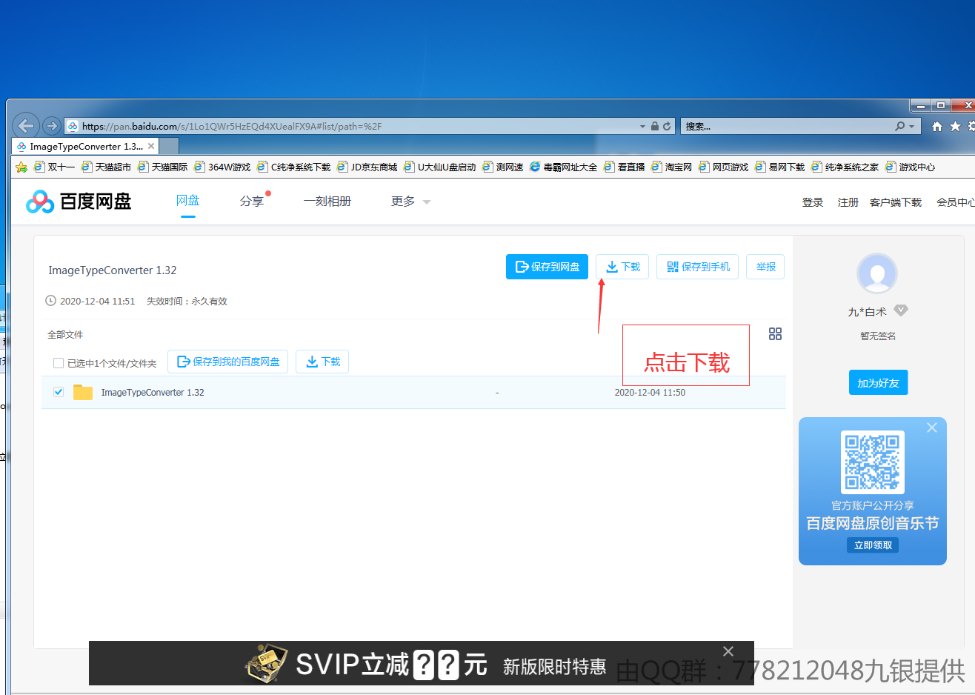The width and height of the screenshot is (975, 695).
Task: Open the C纯净系统下载 bookmark
Action: click(x=293, y=167)
